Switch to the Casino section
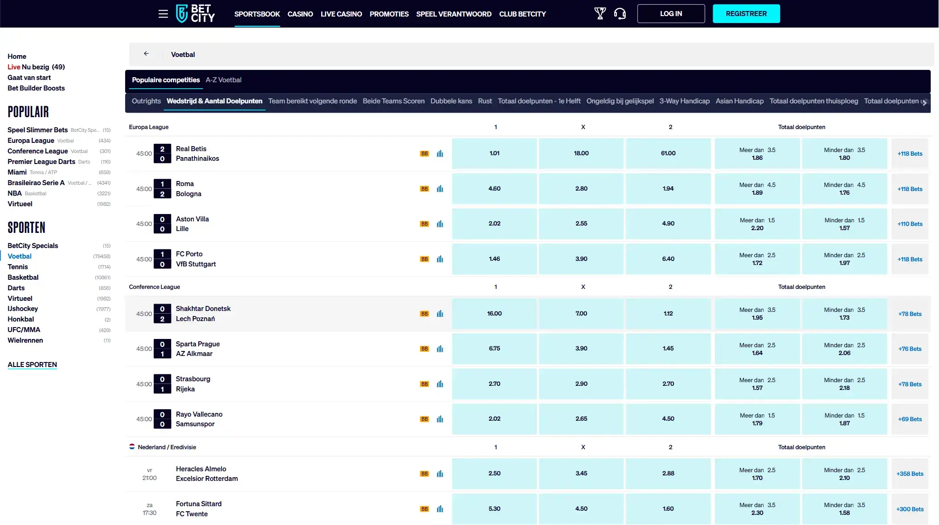The height and width of the screenshot is (525, 939). coord(300,14)
